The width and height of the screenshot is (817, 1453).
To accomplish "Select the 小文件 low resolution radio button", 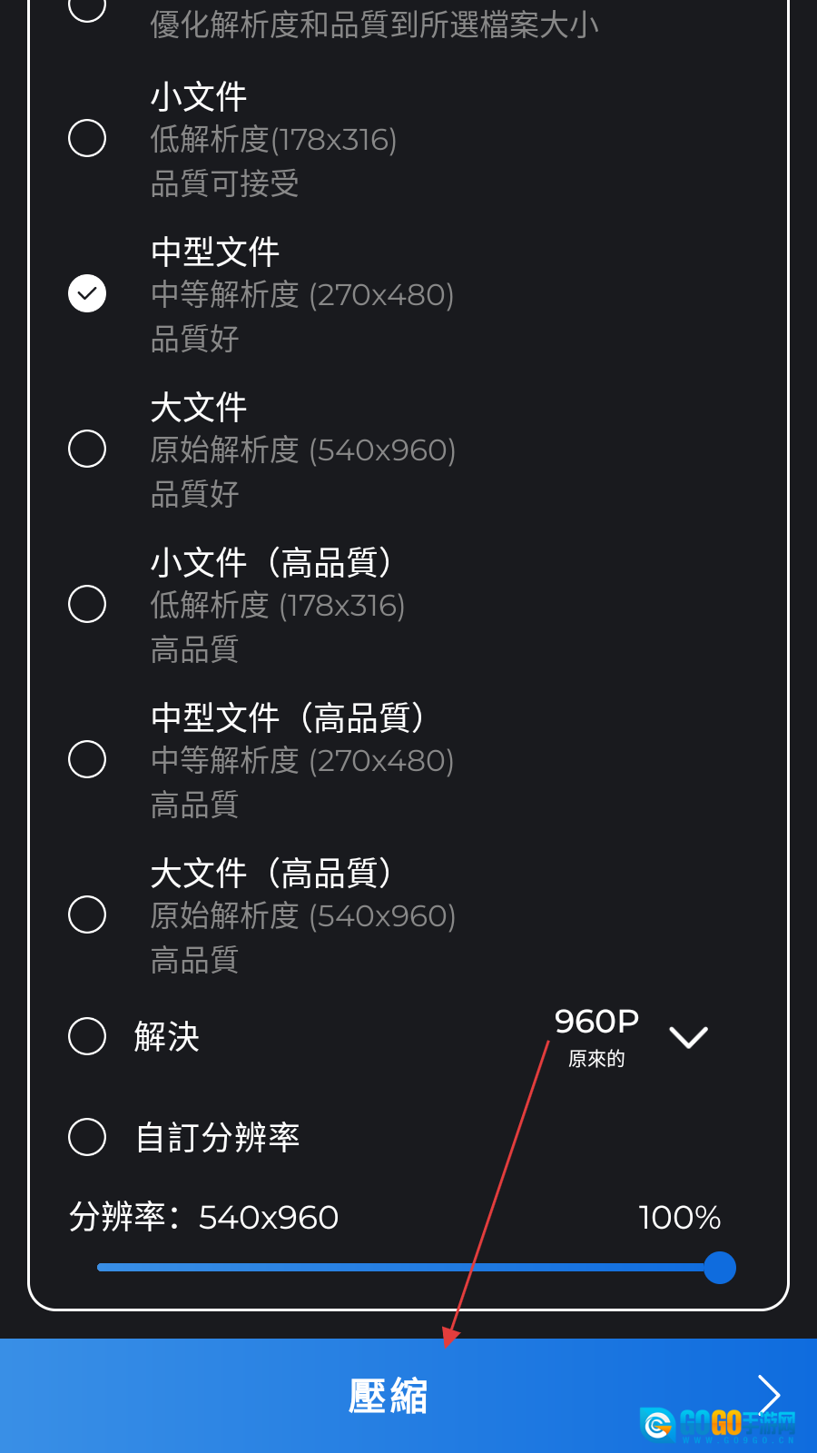I will coord(87,139).
